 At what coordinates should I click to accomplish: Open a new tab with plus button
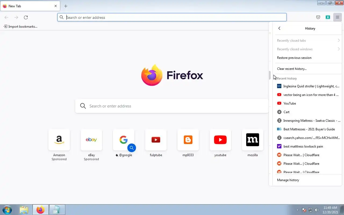coord(66,6)
